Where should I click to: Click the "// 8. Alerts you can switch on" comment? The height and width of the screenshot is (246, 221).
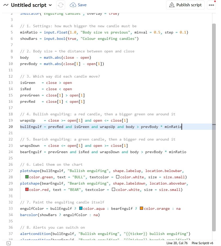point(53,227)
